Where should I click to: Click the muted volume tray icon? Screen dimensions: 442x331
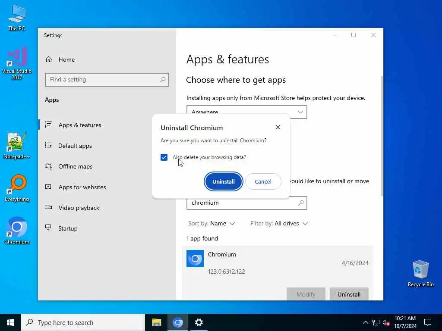(x=386, y=322)
